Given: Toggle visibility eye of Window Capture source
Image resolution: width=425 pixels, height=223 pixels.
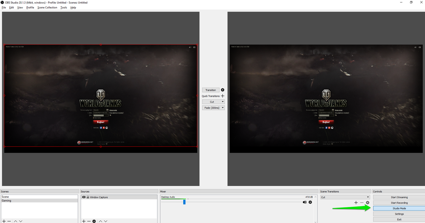Looking at the screenshot, I should tap(84, 197).
